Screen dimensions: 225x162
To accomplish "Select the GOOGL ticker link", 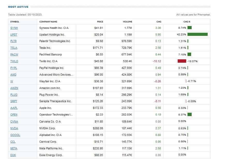I will point(15,135).
